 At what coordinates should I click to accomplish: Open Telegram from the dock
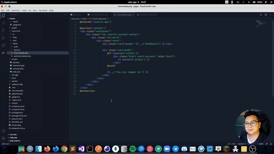point(176,149)
